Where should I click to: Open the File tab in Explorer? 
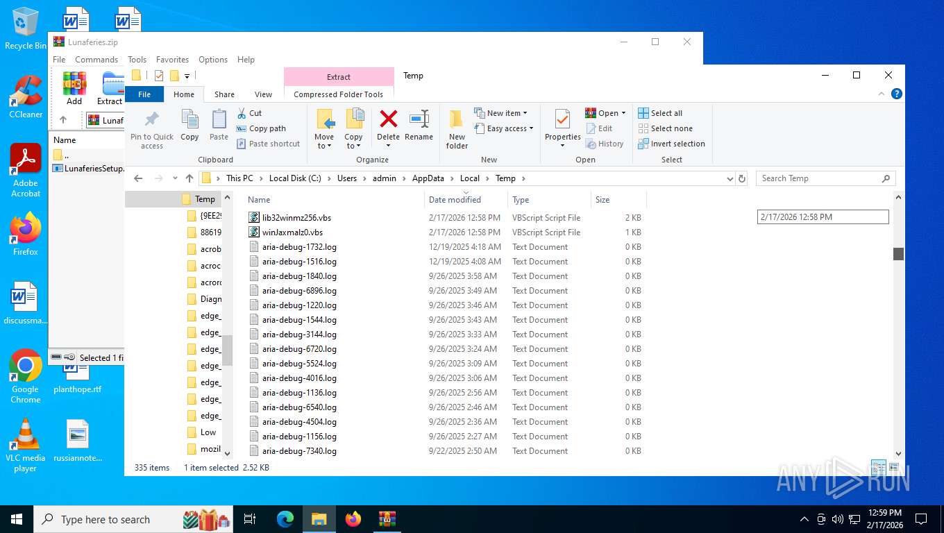pyautogui.click(x=144, y=94)
